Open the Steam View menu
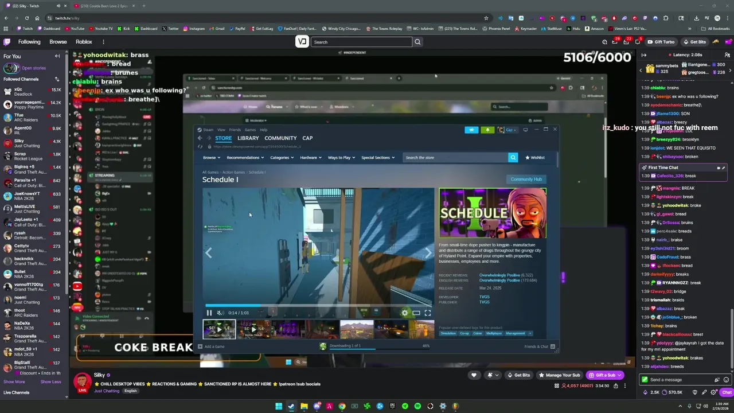This screenshot has width=734, height=413. tap(221, 130)
